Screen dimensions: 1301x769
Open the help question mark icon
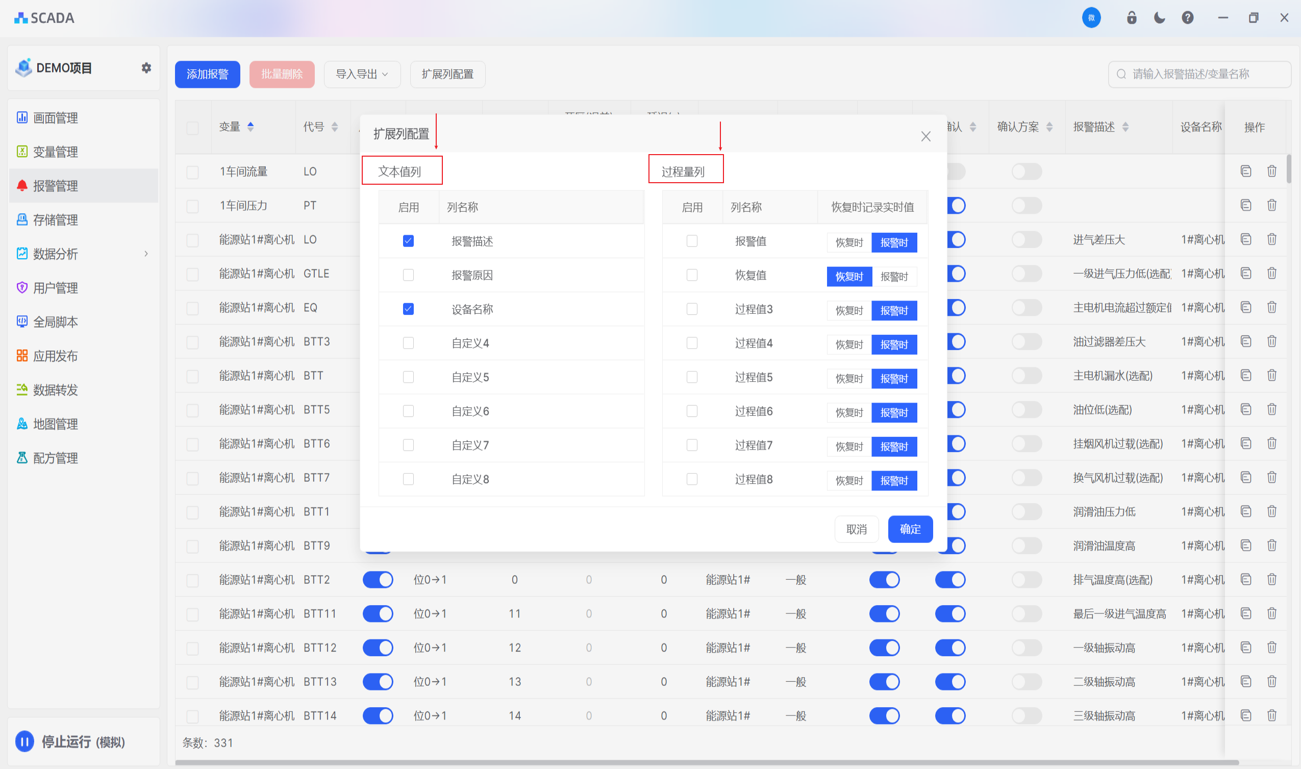click(1188, 18)
